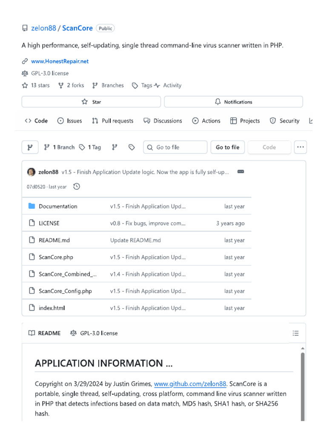Open the README.md file

[54, 240]
